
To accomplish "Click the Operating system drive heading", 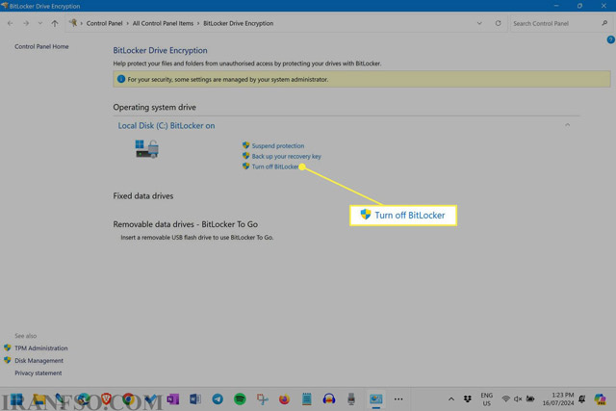I will pos(154,107).
